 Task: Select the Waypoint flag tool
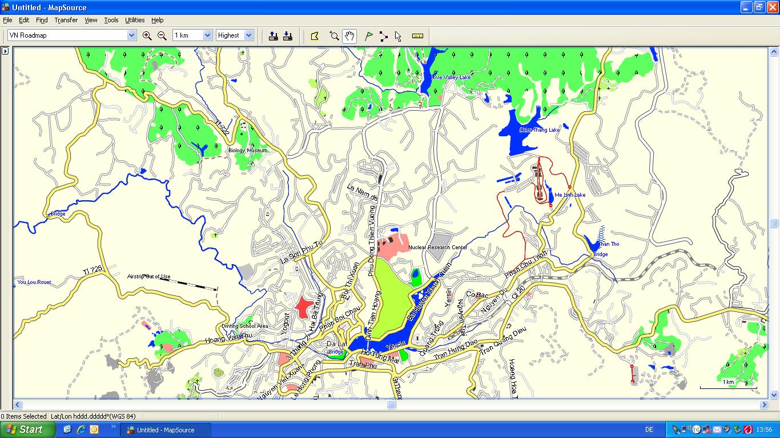pyautogui.click(x=369, y=35)
